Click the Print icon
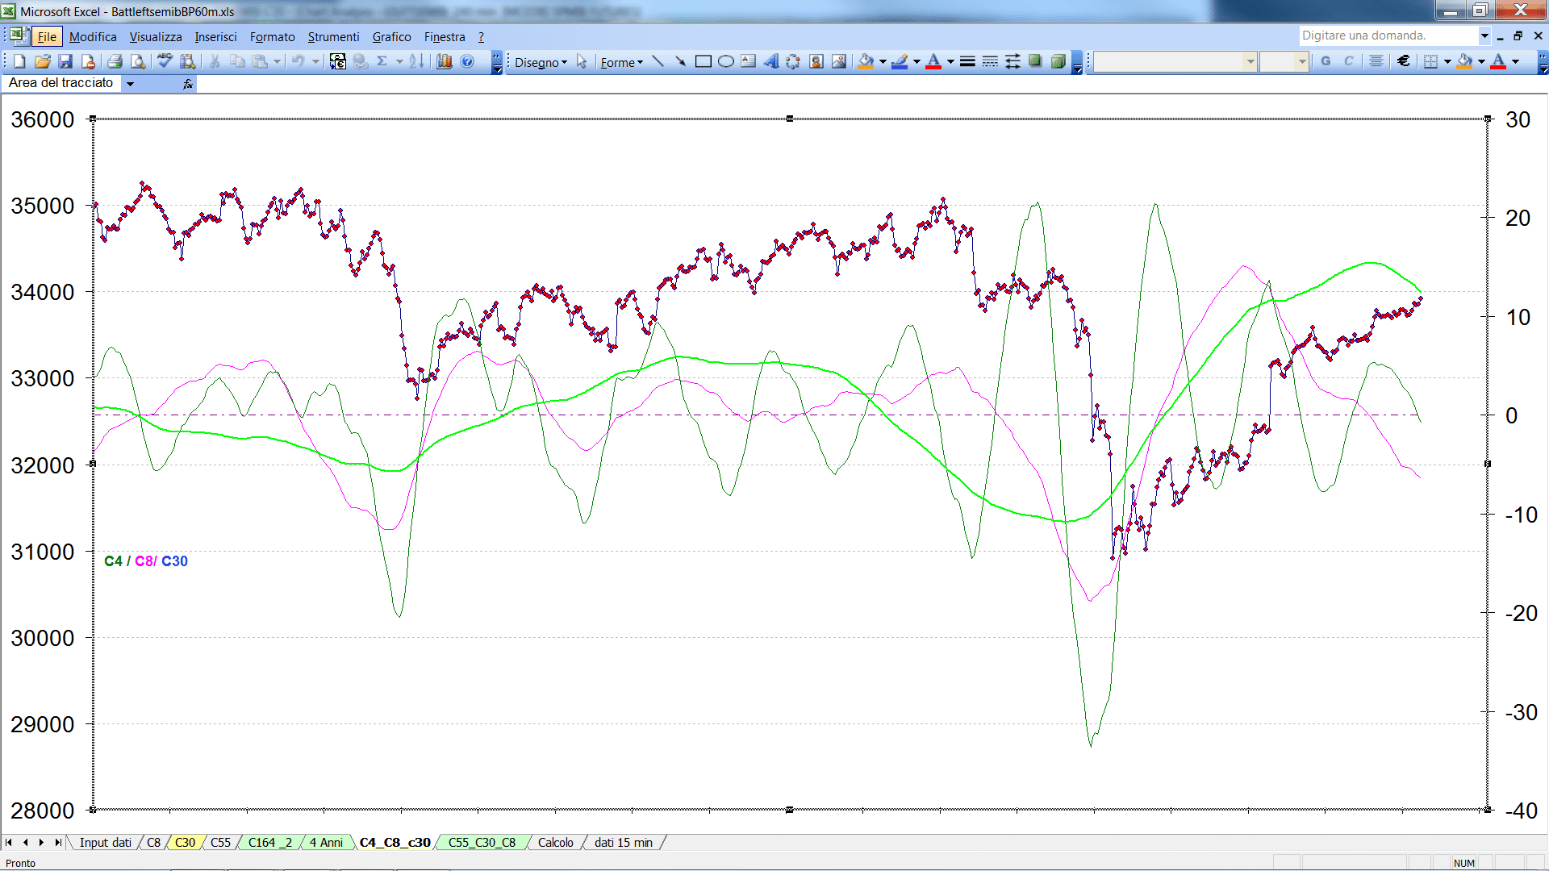 click(115, 61)
